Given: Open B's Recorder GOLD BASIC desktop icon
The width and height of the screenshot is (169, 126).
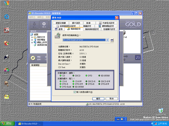Looking at the screenshot, I should point(6,99).
